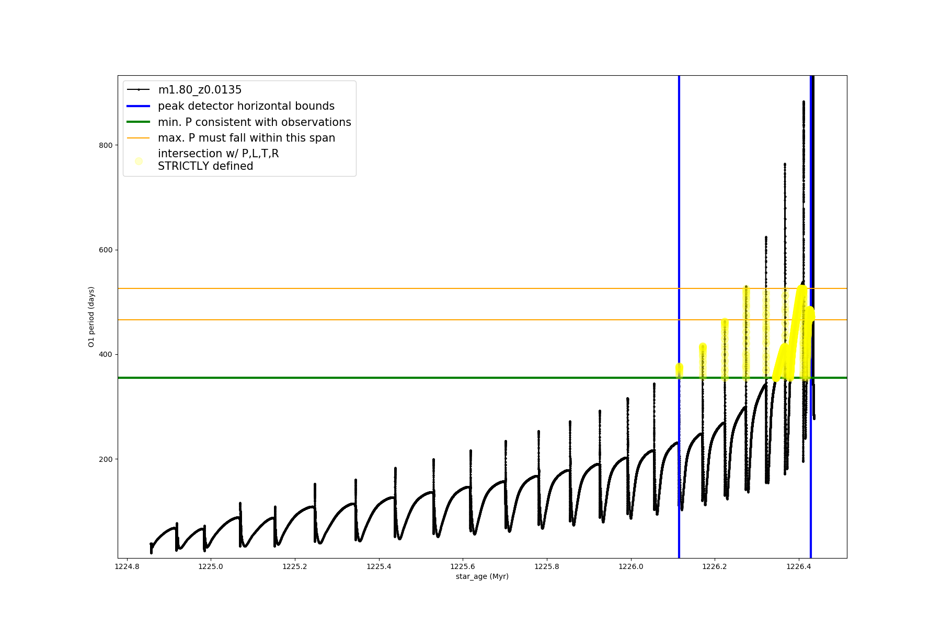Click the green line swatch in the legend
The height and width of the screenshot is (627, 941).
(139, 122)
